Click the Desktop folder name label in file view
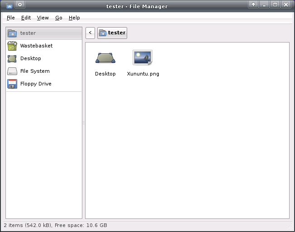 tap(105, 74)
